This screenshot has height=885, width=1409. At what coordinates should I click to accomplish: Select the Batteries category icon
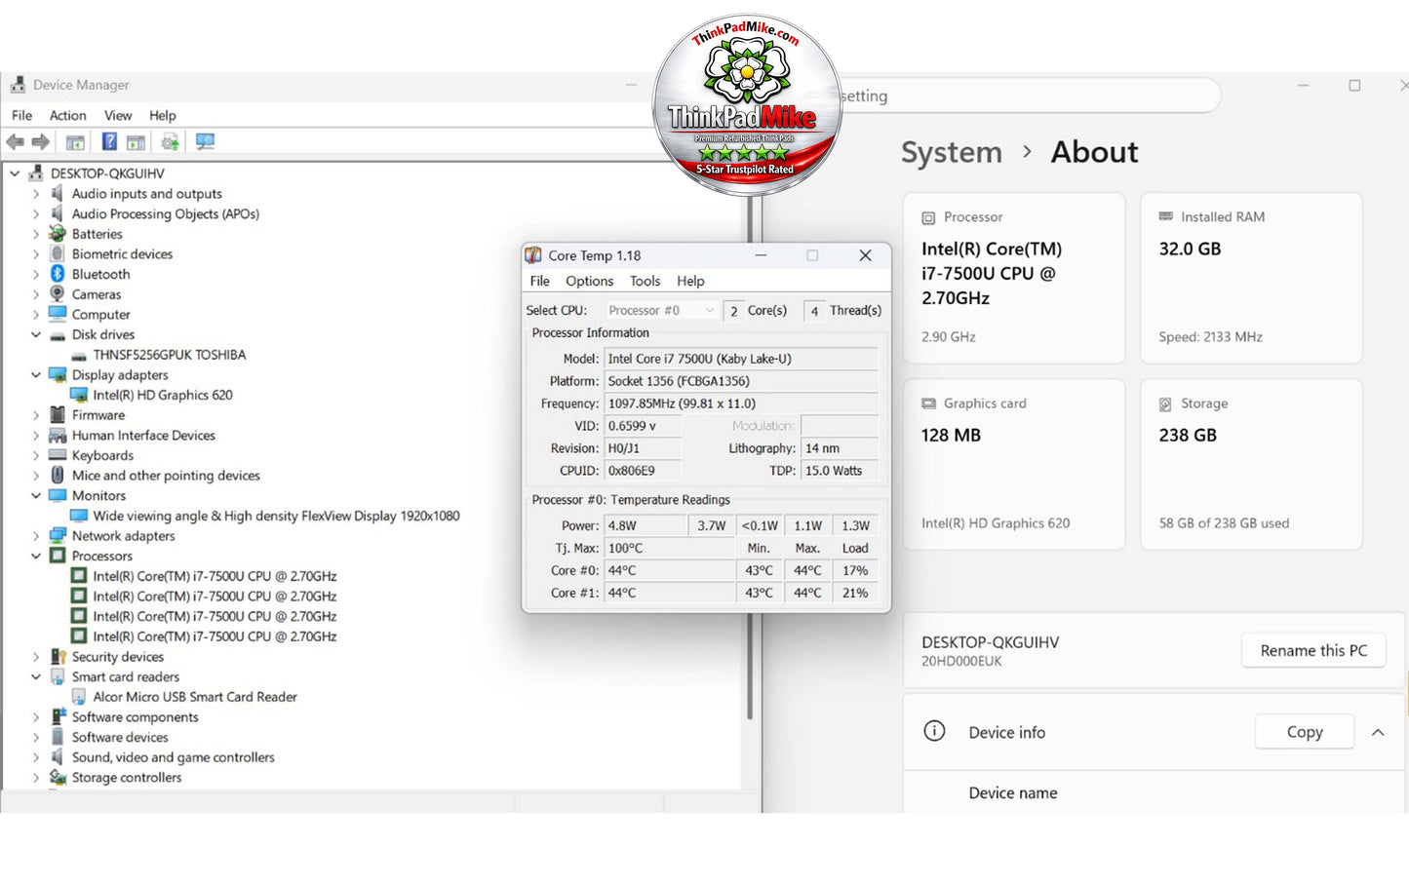58,234
